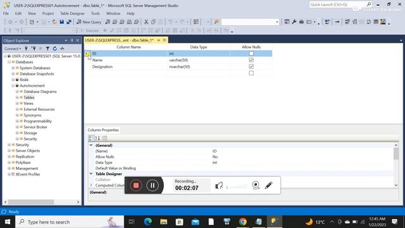The width and height of the screenshot is (405, 228).
Task: Click the Object Explorer refresh icon
Action: coord(55,48)
